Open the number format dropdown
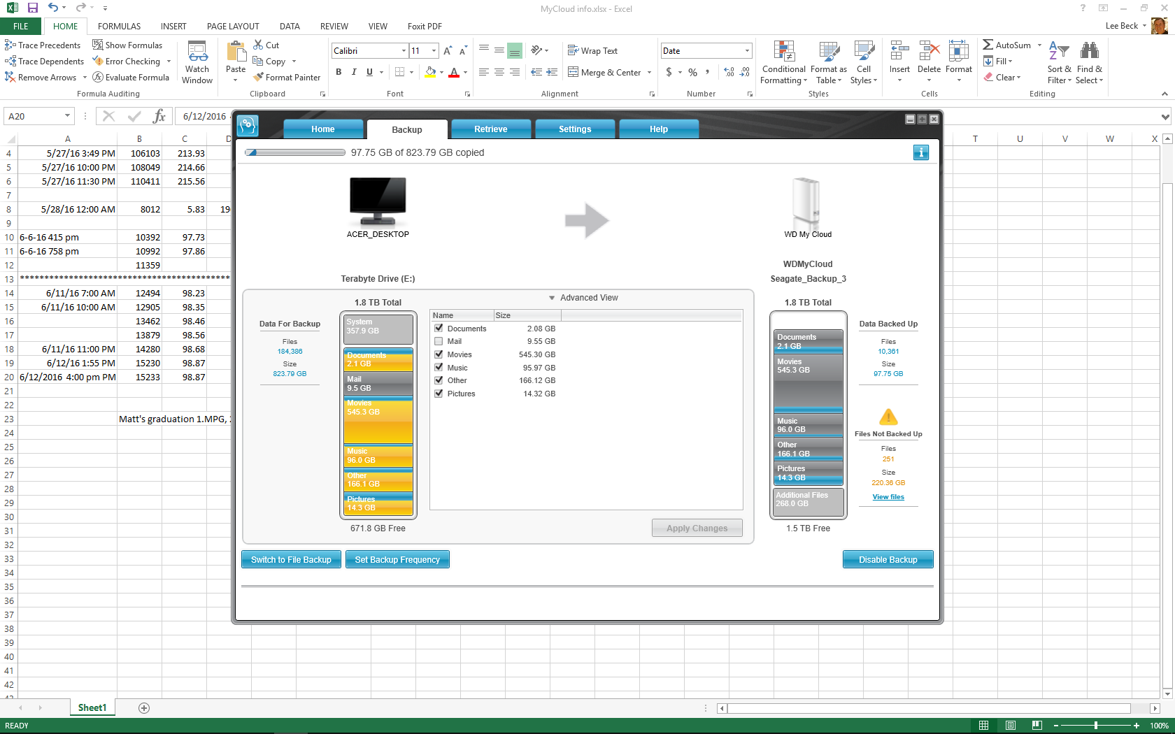 click(747, 51)
